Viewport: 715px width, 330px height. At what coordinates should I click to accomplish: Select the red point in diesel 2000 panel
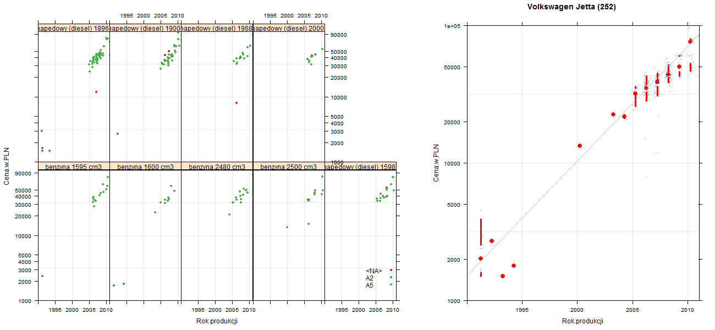pos(312,56)
